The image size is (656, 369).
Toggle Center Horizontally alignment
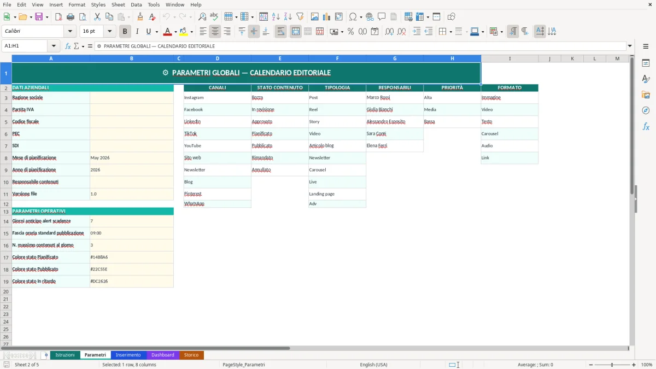pyautogui.click(x=215, y=32)
